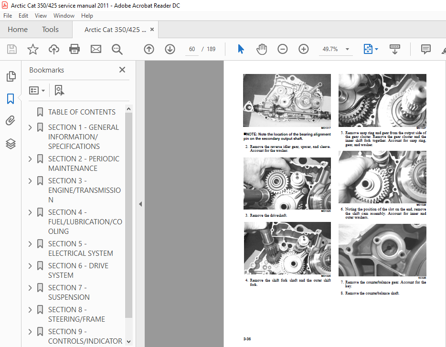Image resolution: width=446 pixels, height=347 pixels.
Task: Bookmark document with star icon
Action: coord(33,49)
